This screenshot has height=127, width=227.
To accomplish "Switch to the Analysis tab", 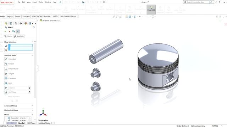I will 19,36.
